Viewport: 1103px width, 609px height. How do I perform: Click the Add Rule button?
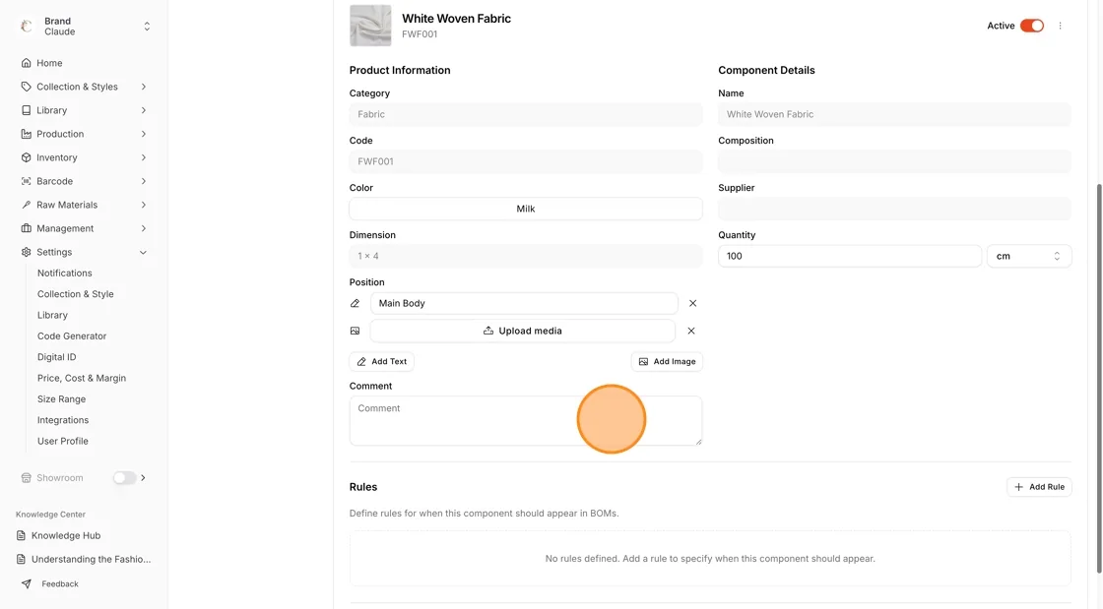coord(1039,487)
